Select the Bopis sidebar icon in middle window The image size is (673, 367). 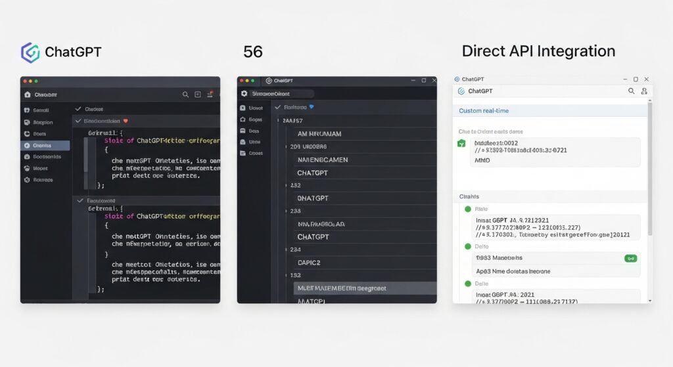(243, 119)
